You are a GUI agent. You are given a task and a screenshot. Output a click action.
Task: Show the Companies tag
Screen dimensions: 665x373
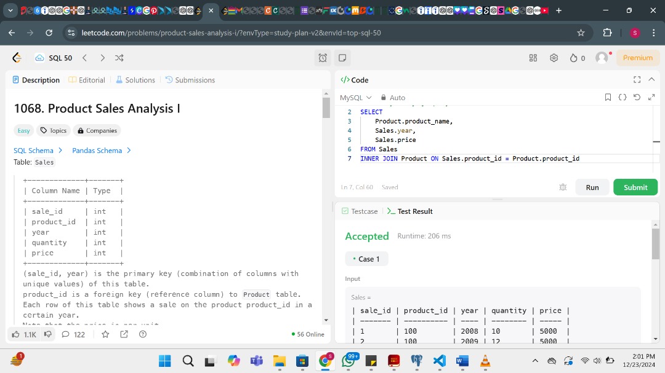click(97, 130)
